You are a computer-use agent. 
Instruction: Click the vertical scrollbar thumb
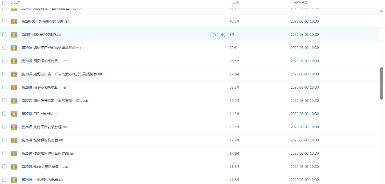pos(381,83)
